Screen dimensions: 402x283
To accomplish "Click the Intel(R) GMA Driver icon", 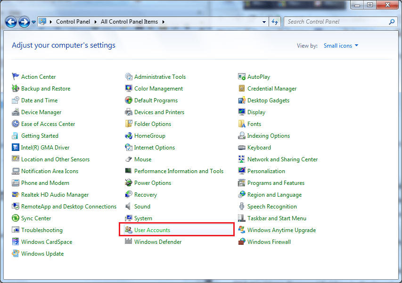I will 16,147.
